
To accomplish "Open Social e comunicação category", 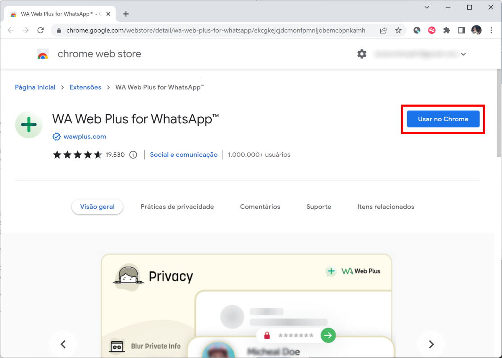I will pyautogui.click(x=184, y=155).
